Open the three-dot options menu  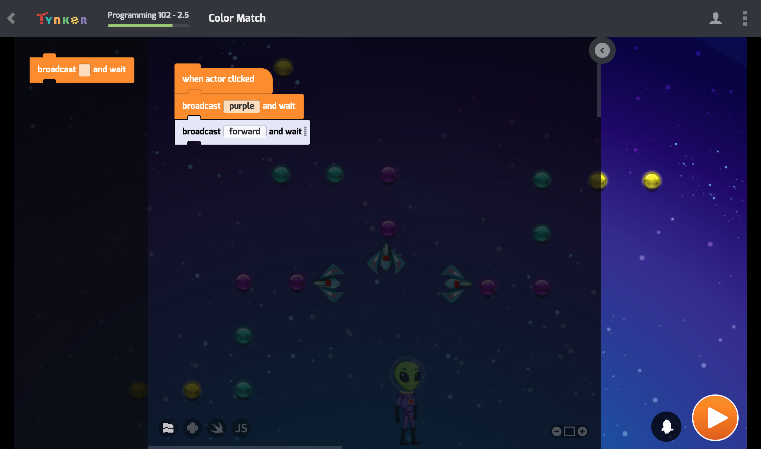click(745, 18)
